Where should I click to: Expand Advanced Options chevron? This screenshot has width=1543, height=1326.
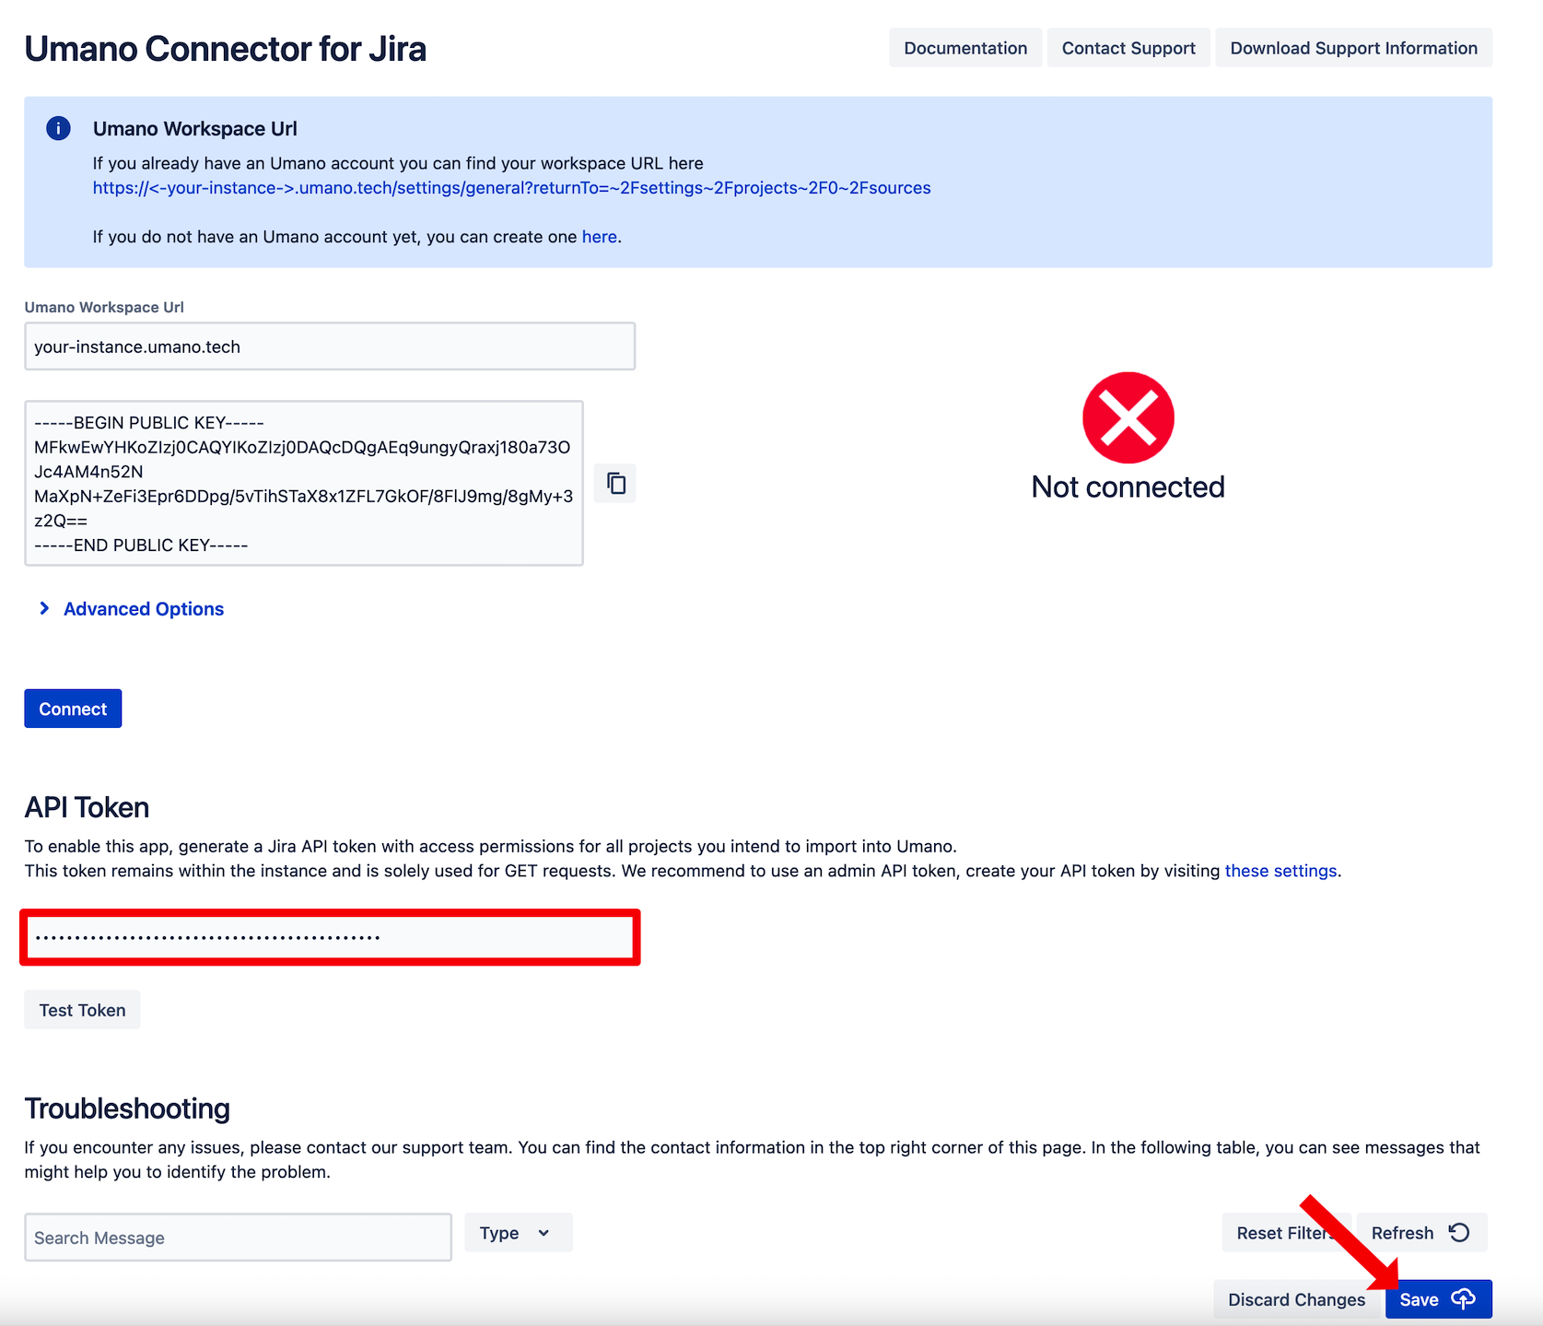[44, 608]
